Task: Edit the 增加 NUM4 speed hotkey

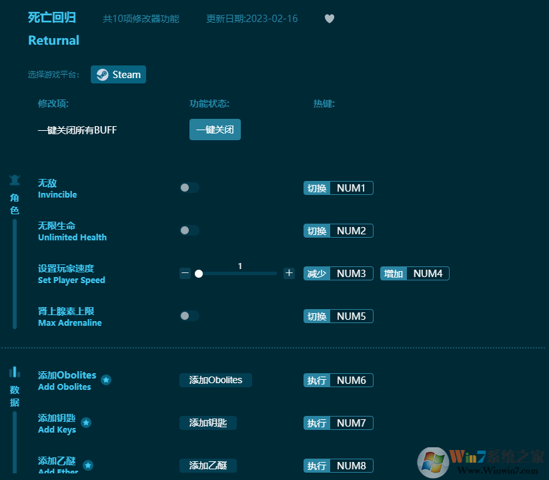Action: pyautogui.click(x=414, y=274)
